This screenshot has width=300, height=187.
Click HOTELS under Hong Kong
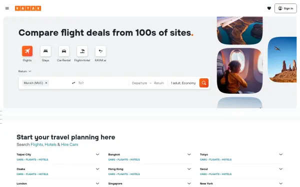coord(135,174)
